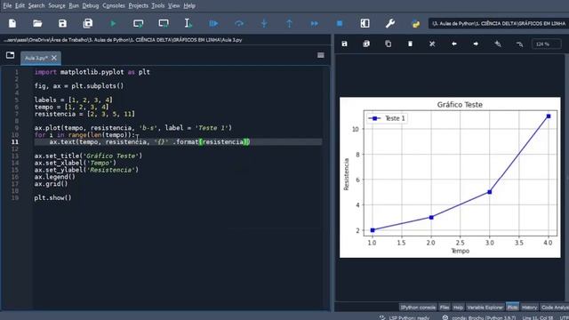Screen dimensions: 569x320
Task: Open the Debug menu
Action: tap(91, 5)
